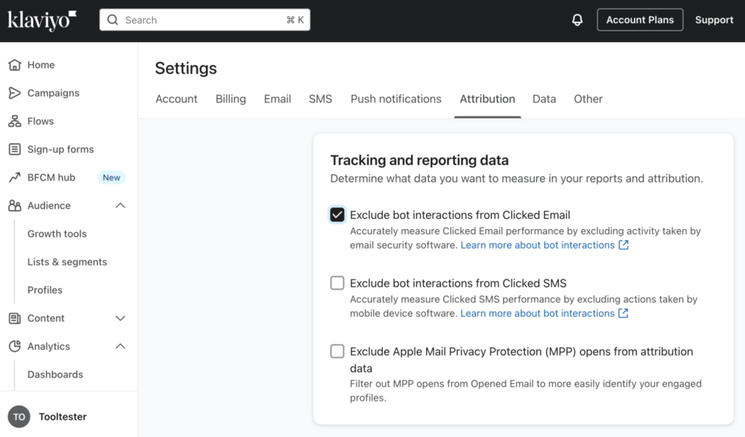Check Exclude Apple Mail Privacy Protection opens
This screenshot has width=745, height=437.
click(x=337, y=351)
